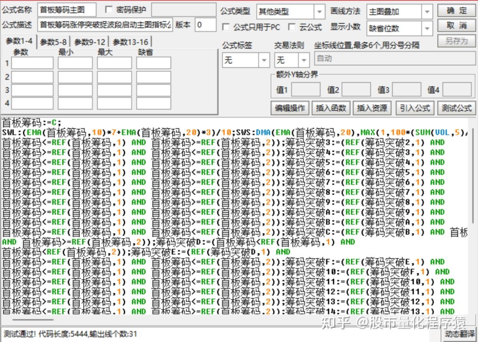Click the 取消 button
Viewport: 478px width, 342px height.
[457, 26]
